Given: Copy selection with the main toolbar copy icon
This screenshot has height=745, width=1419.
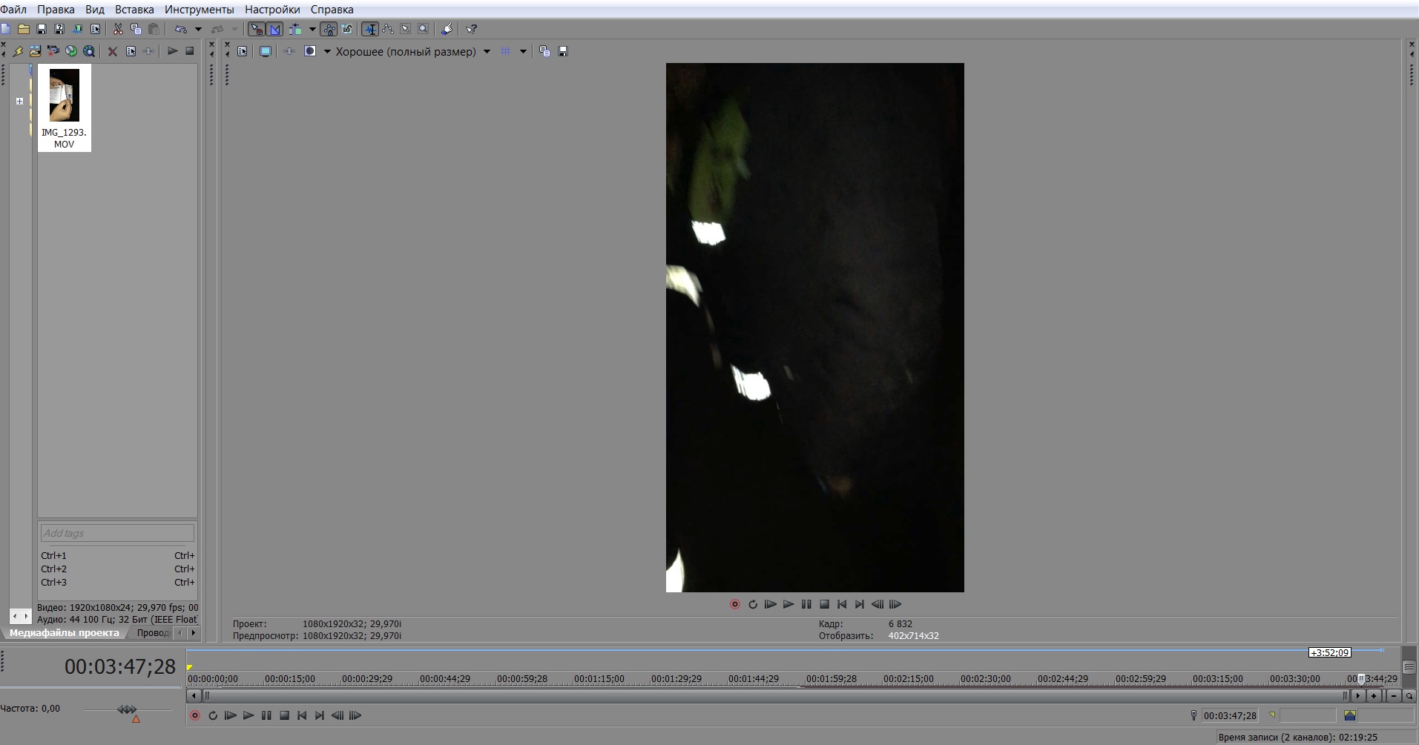Looking at the screenshot, I should click(x=136, y=29).
